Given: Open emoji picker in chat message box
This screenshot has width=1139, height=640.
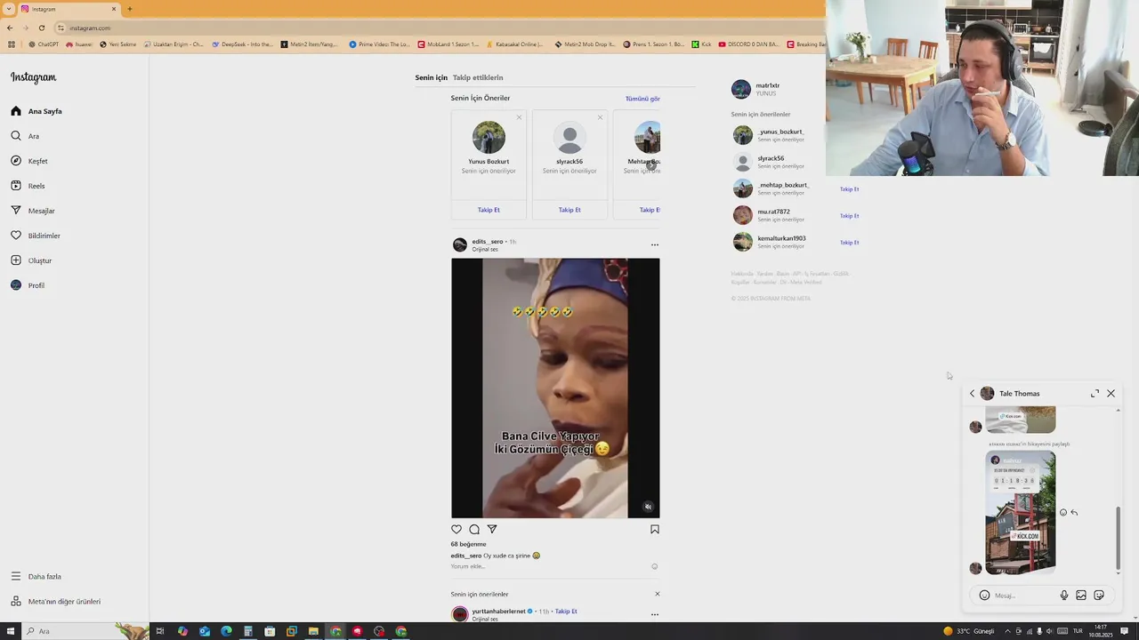Looking at the screenshot, I should pyautogui.click(x=984, y=596).
